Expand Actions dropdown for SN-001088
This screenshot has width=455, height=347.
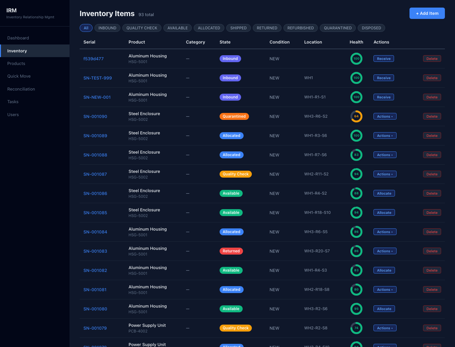point(385,155)
